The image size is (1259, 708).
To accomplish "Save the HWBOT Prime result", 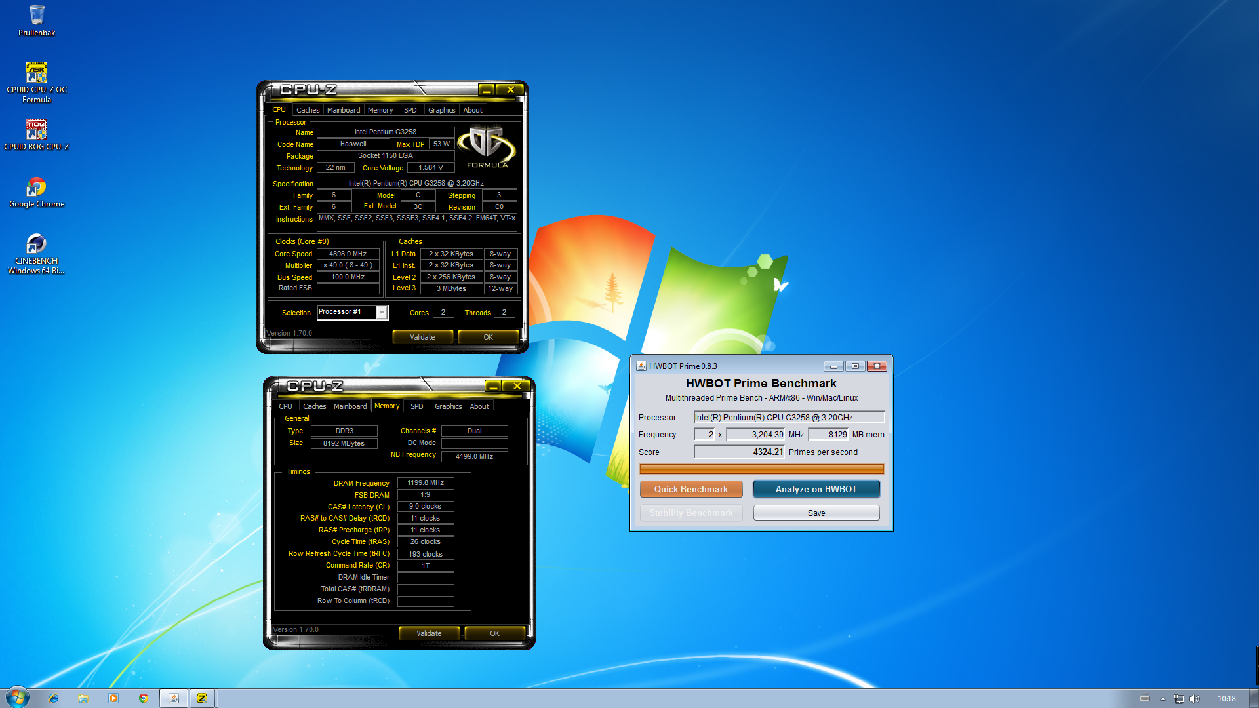I will [x=816, y=513].
